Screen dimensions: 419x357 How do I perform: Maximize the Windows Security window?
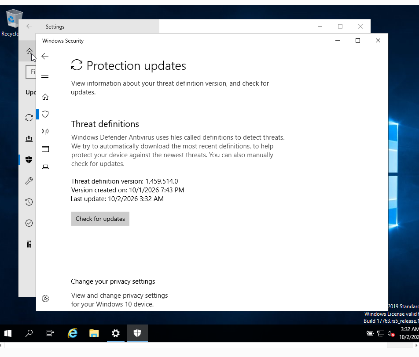point(358,40)
